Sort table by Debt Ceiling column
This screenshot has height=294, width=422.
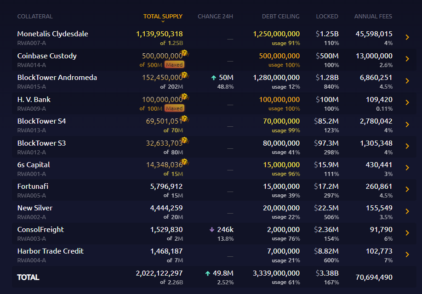(x=280, y=17)
